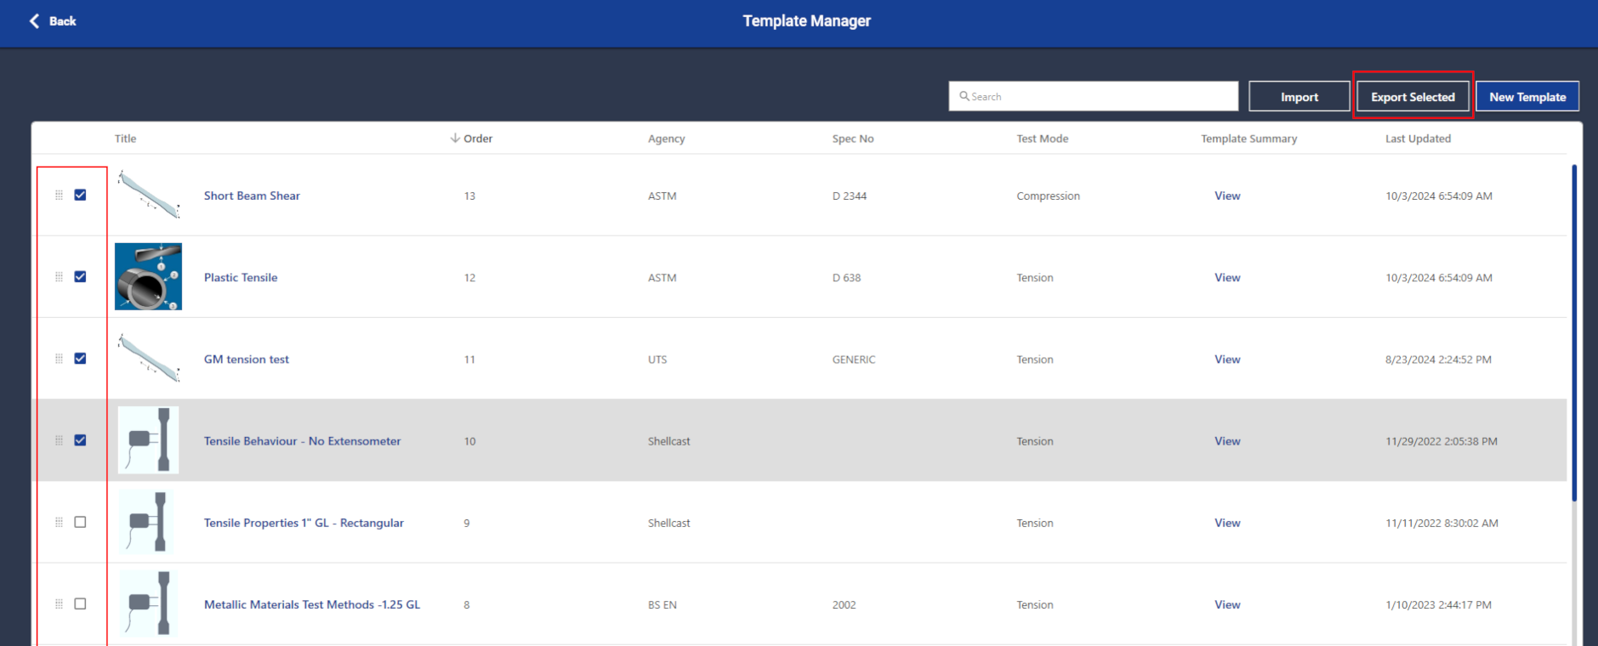Click the vertical scrollbar of template list
Viewport: 1598px width, 646px height.
point(1574,331)
